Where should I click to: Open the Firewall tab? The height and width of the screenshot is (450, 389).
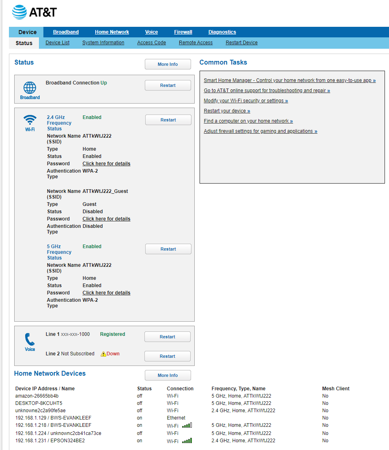(x=183, y=32)
